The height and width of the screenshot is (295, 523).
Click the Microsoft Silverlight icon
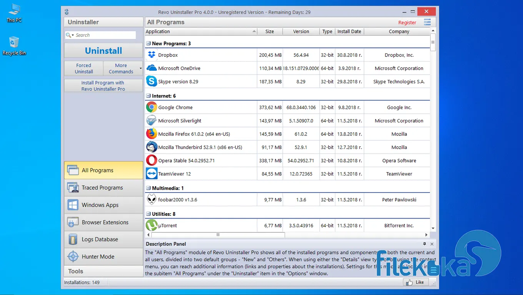pos(152,121)
